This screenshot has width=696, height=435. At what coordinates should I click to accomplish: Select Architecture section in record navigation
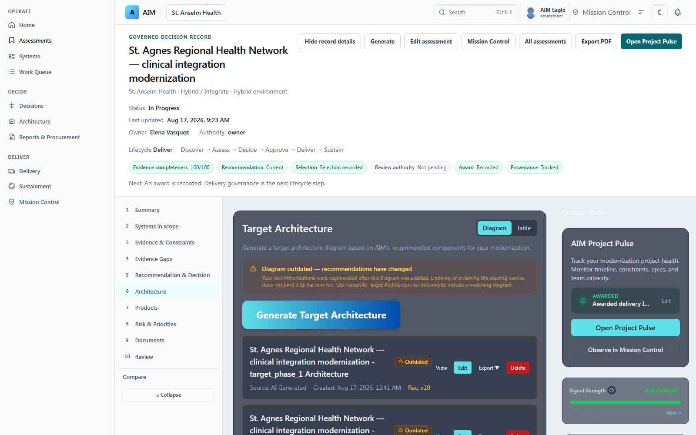tap(168, 291)
